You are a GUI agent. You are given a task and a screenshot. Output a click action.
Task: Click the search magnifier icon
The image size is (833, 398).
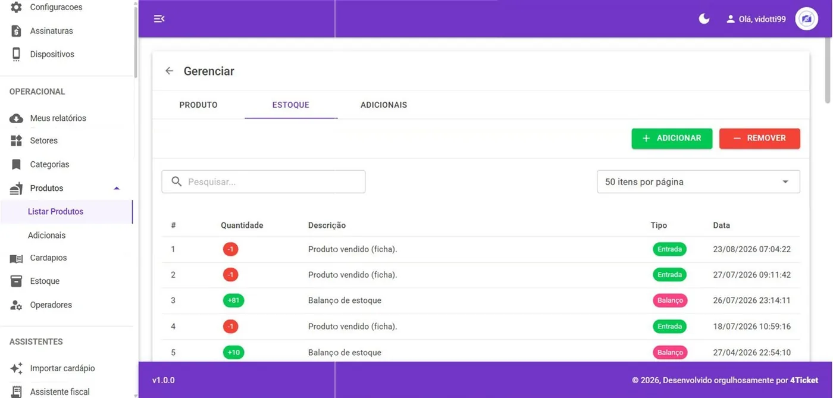point(177,181)
